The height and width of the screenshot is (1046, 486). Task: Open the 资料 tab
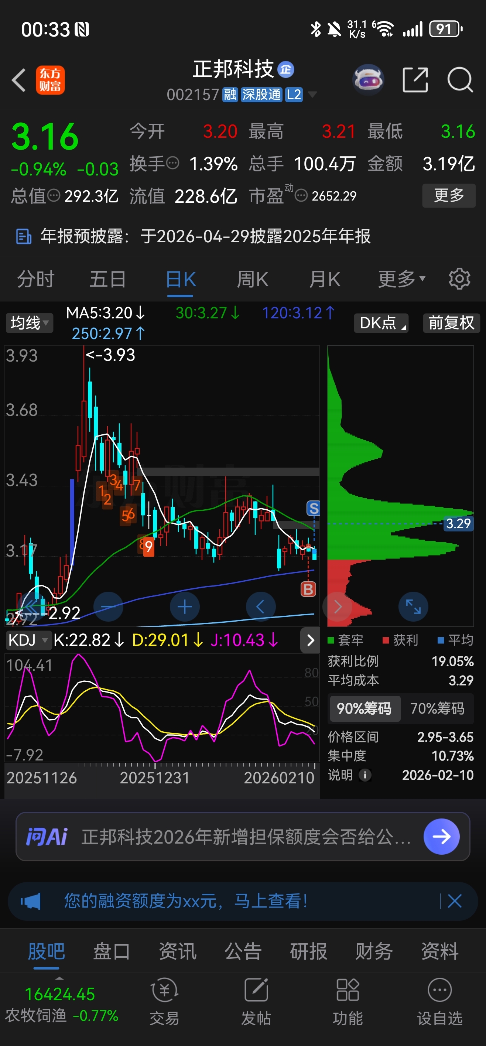tap(440, 951)
